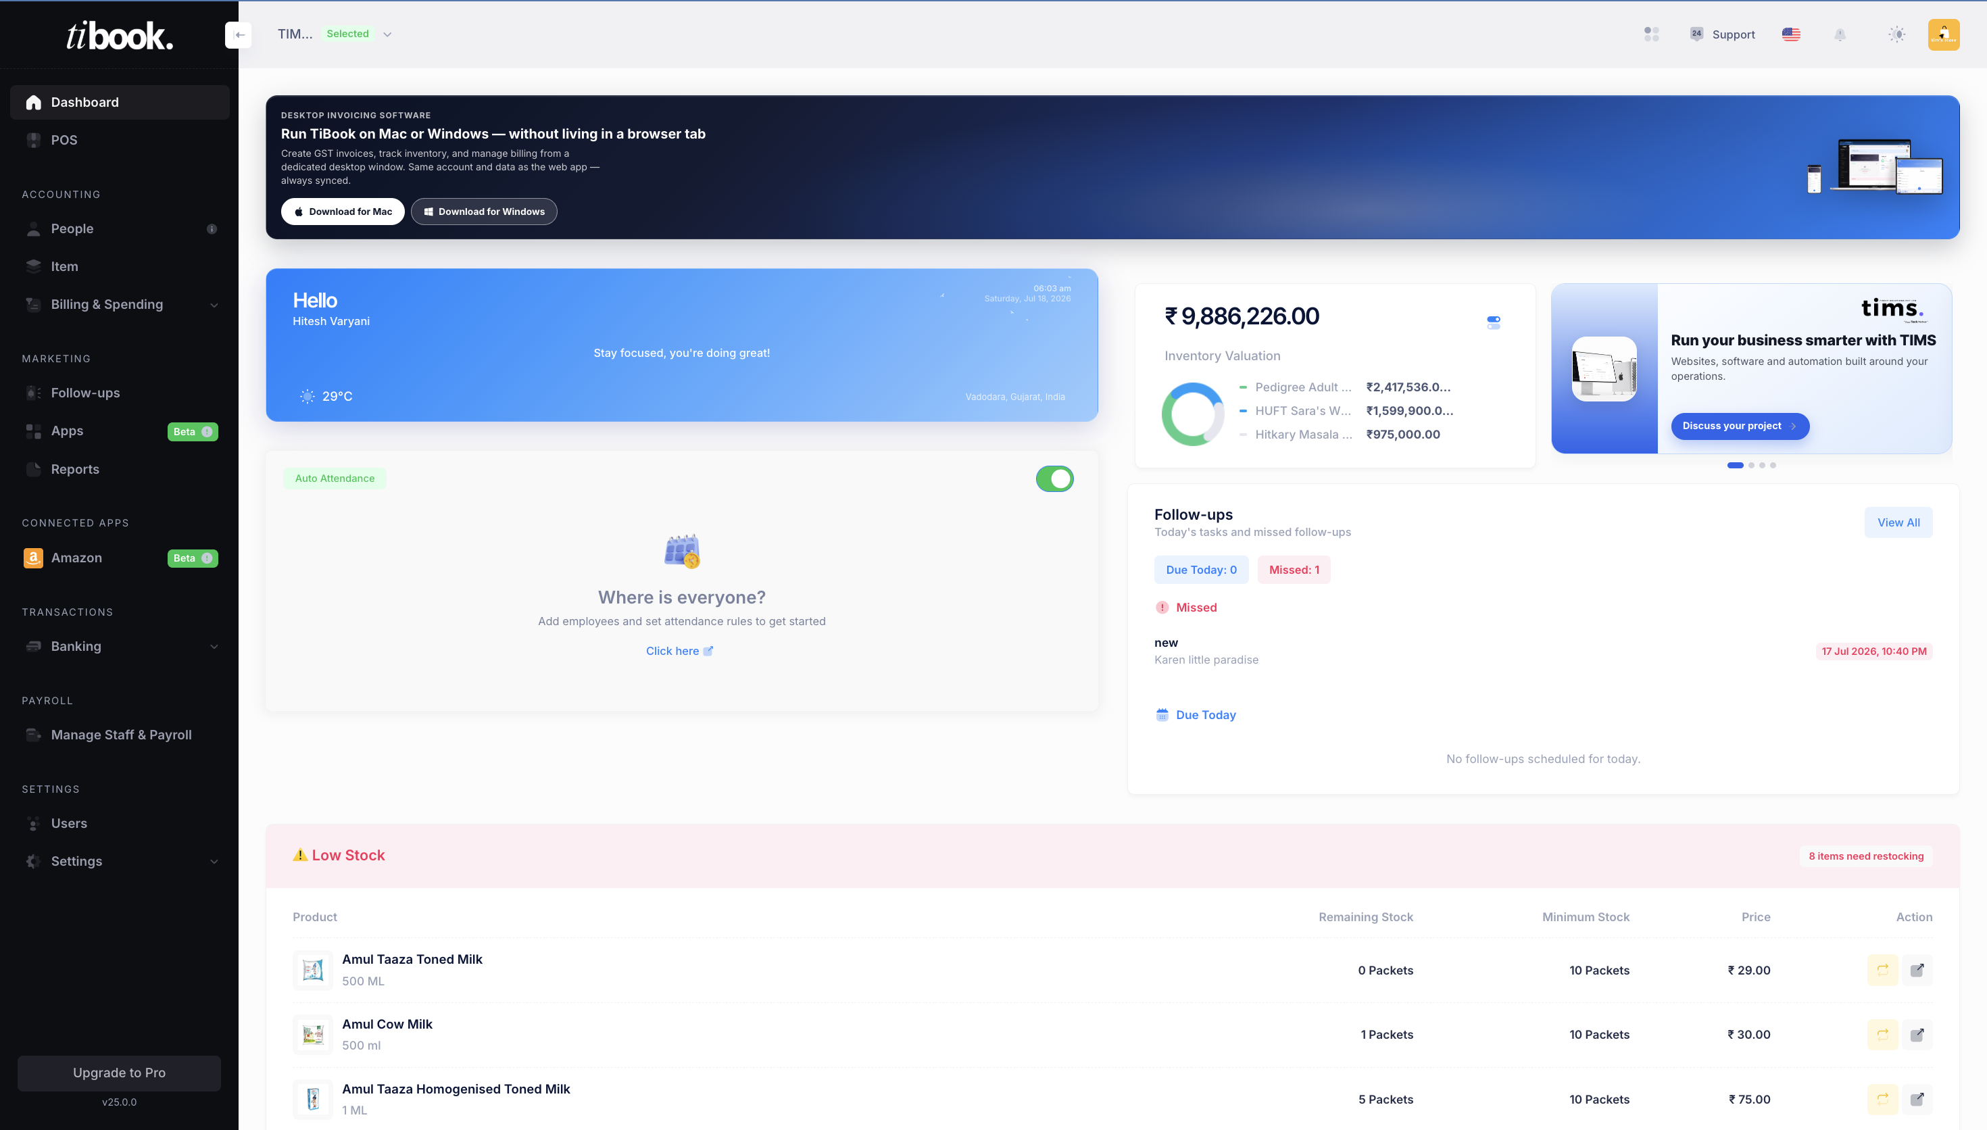The image size is (1987, 1130).
Task: Toggle the Inventory Valuation view switch
Action: pyautogui.click(x=1494, y=322)
